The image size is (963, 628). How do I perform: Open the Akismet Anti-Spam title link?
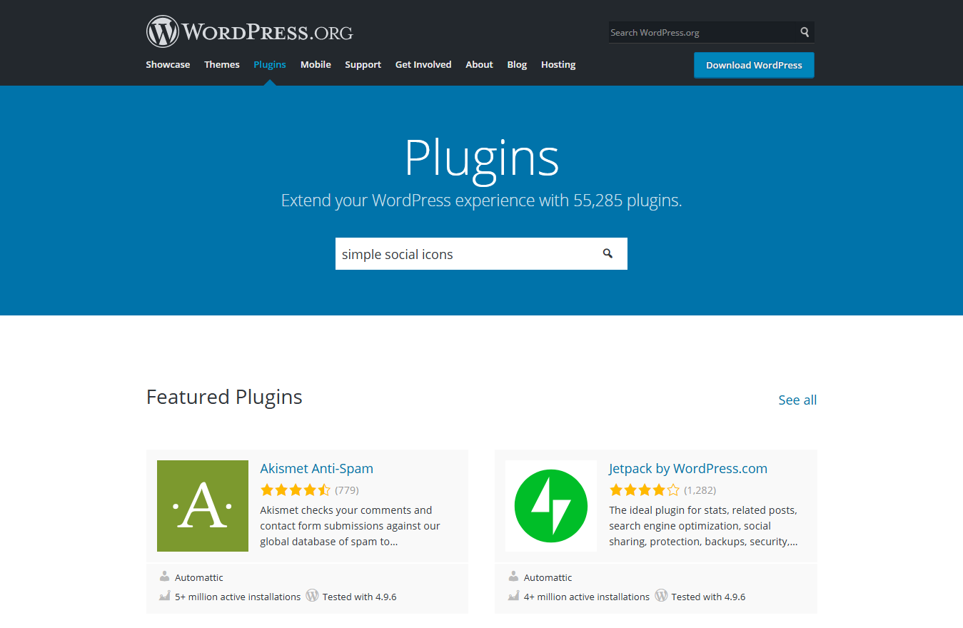(x=316, y=468)
